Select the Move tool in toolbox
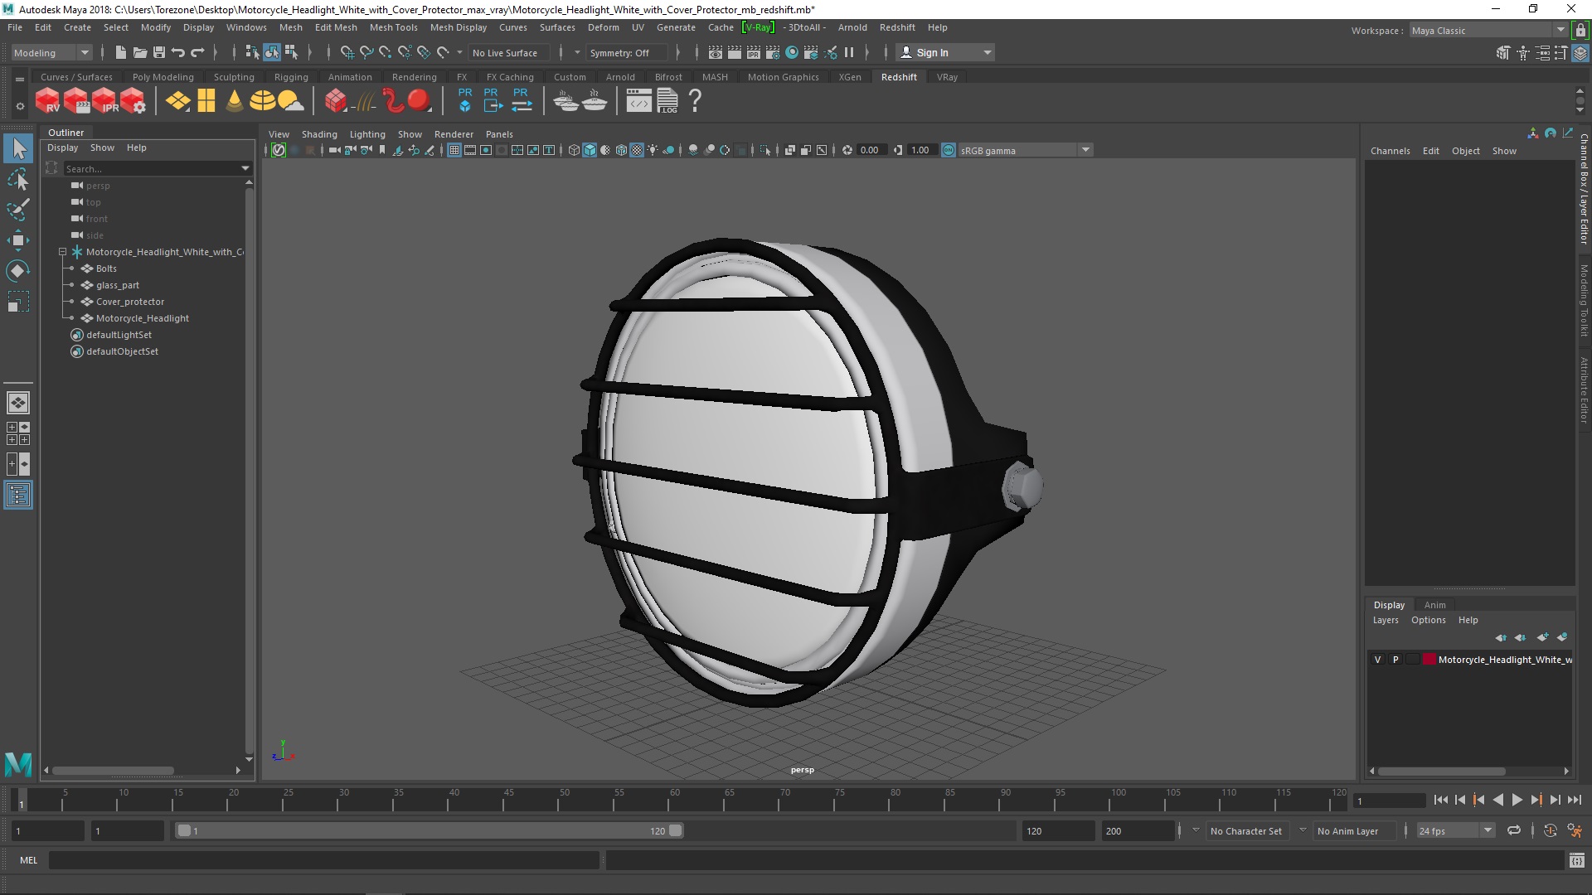This screenshot has height=895, width=1592. 17,240
